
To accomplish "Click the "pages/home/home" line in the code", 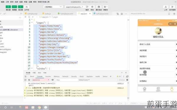I will click(x=50, y=26).
